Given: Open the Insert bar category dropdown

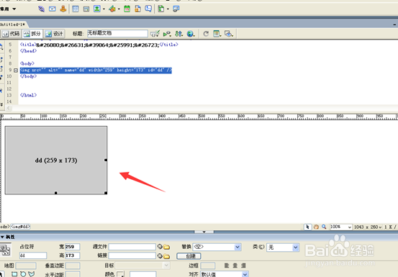Looking at the screenshot, I should point(14,9).
